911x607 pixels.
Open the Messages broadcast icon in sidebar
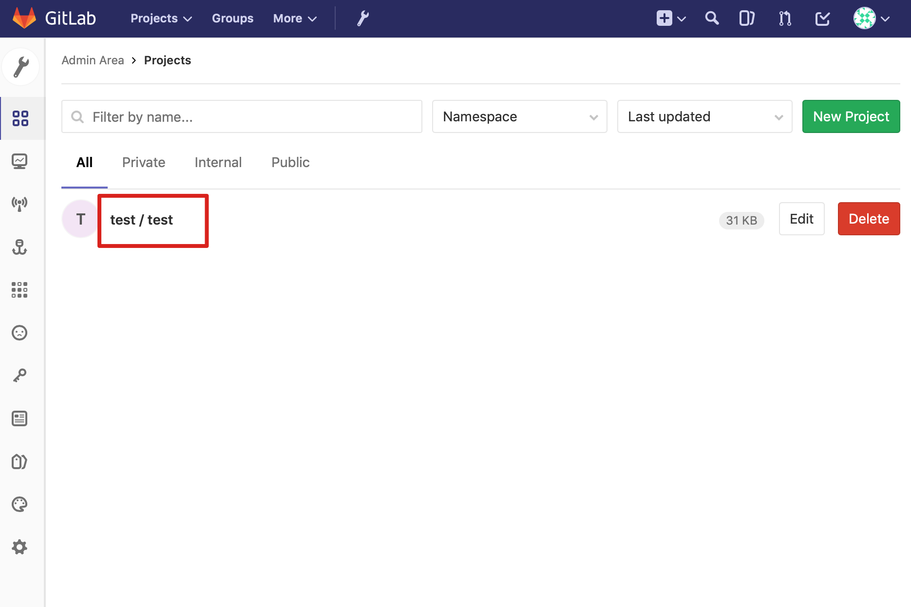click(x=19, y=204)
